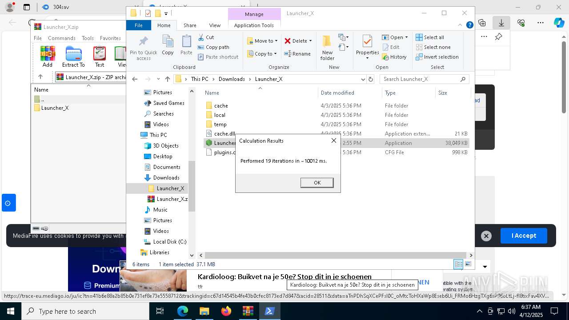Switch to the Share ribbon tab
Image resolution: width=569 pixels, height=320 pixels.
(190, 25)
